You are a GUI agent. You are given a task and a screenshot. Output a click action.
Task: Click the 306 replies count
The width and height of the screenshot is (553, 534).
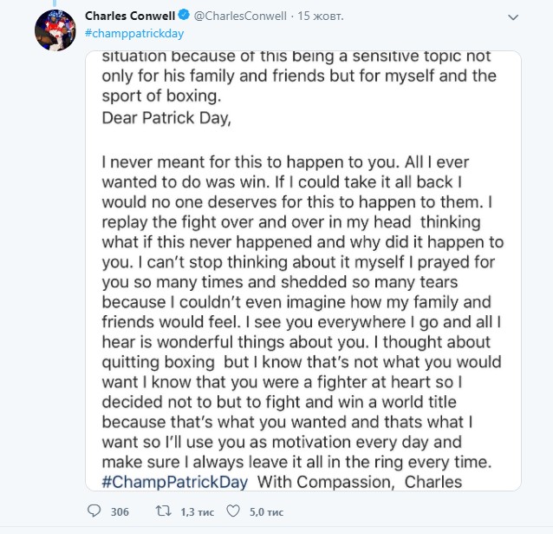(120, 512)
